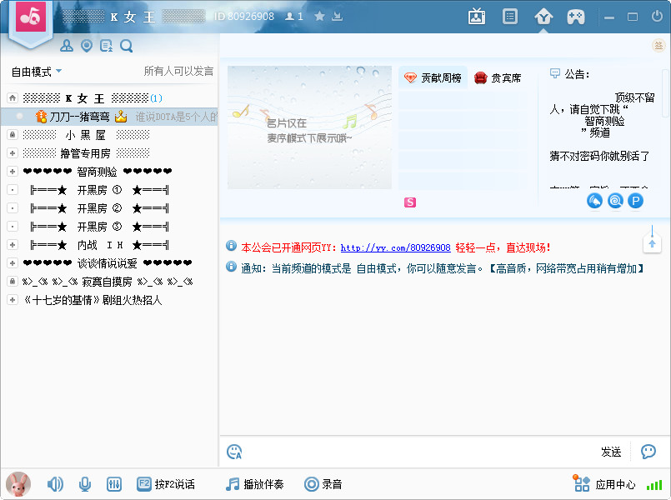Image resolution: width=671 pixels, height=500 pixels.
Task: Open the channel list icon in title bar
Action: (509, 16)
